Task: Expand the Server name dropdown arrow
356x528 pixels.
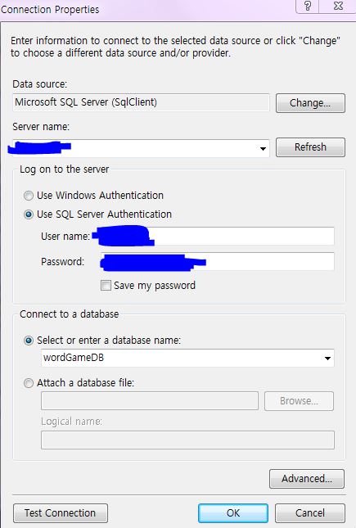Action: pos(263,148)
